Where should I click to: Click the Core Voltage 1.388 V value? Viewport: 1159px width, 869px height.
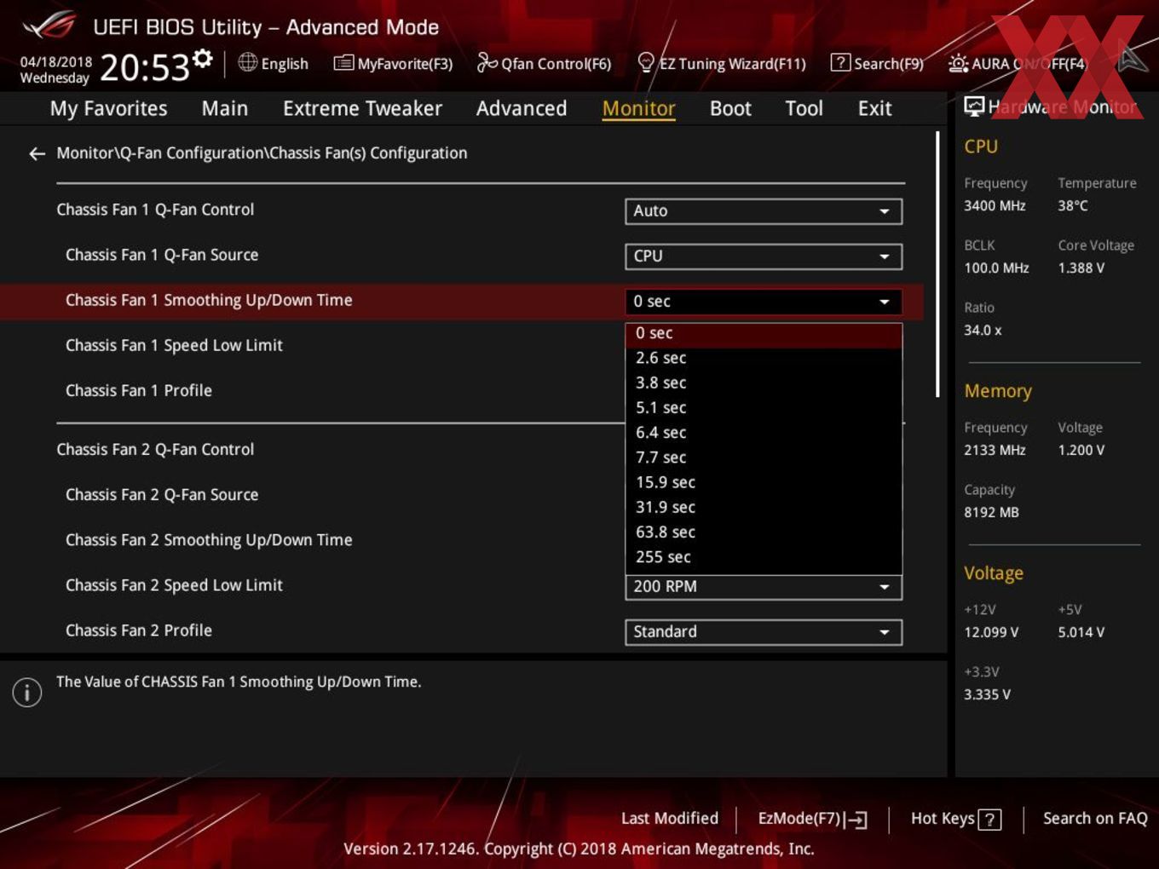(x=1081, y=268)
